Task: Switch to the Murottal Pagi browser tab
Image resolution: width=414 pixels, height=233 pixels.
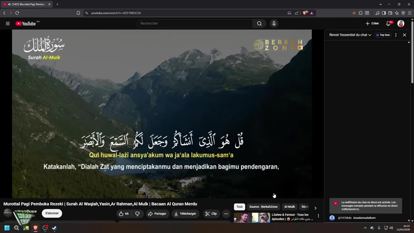Action: pos(26,4)
